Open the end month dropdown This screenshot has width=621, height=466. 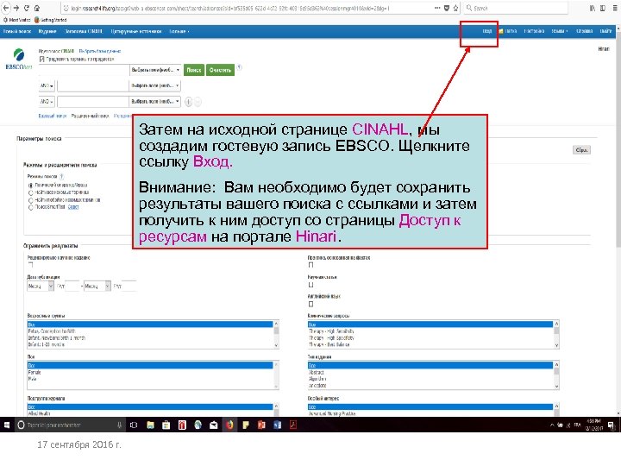(97, 286)
